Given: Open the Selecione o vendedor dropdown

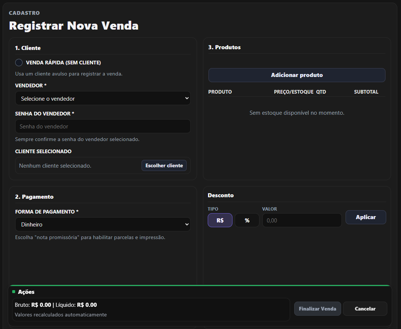Looking at the screenshot, I should point(103,98).
